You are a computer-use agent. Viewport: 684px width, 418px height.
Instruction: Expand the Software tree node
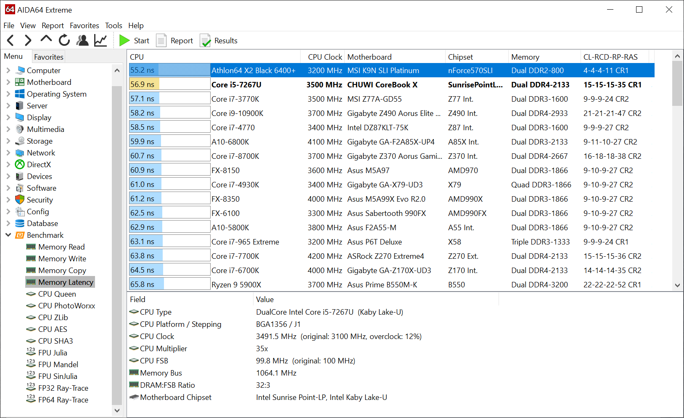click(8, 188)
